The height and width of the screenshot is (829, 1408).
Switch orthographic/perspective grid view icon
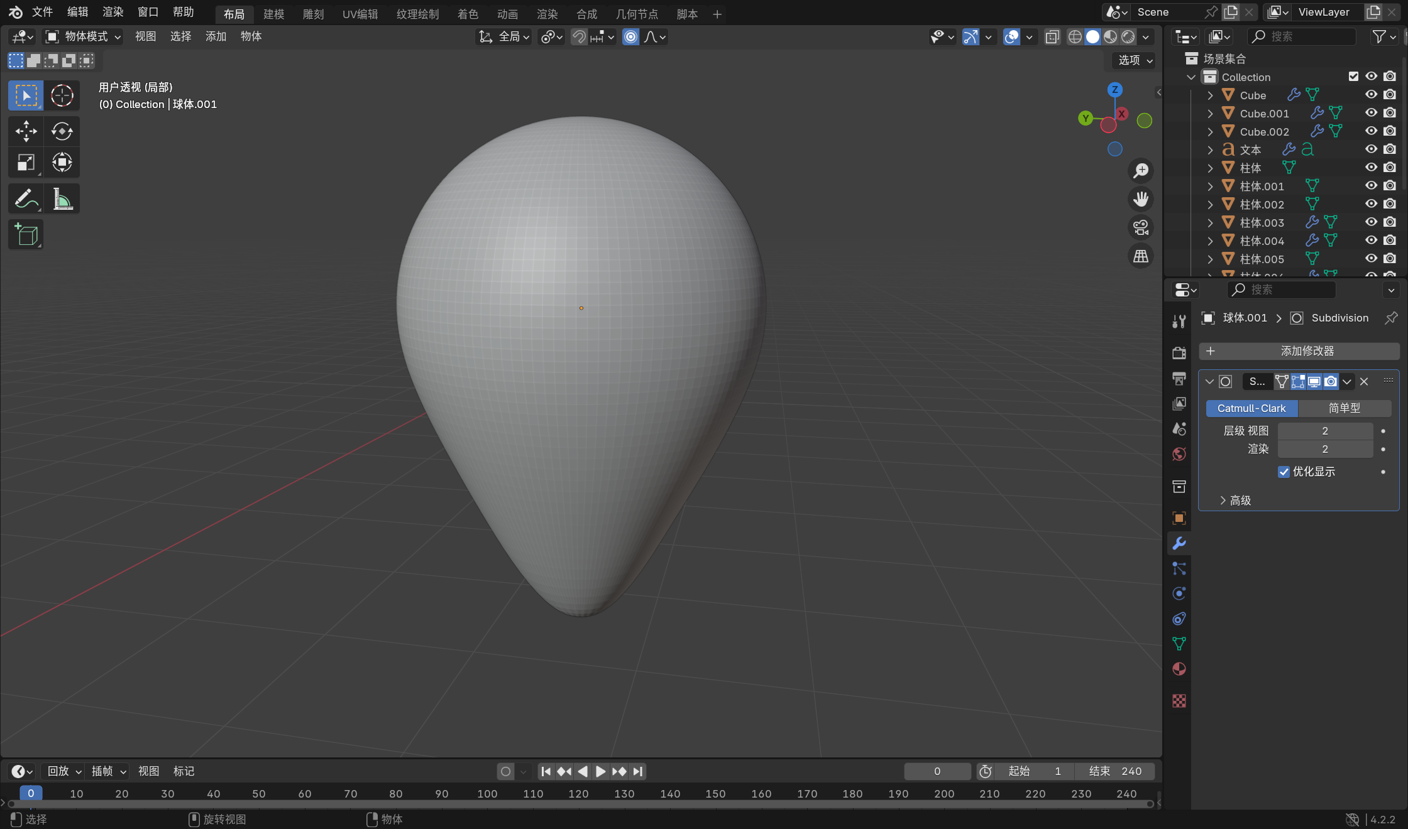tap(1140, 256)
